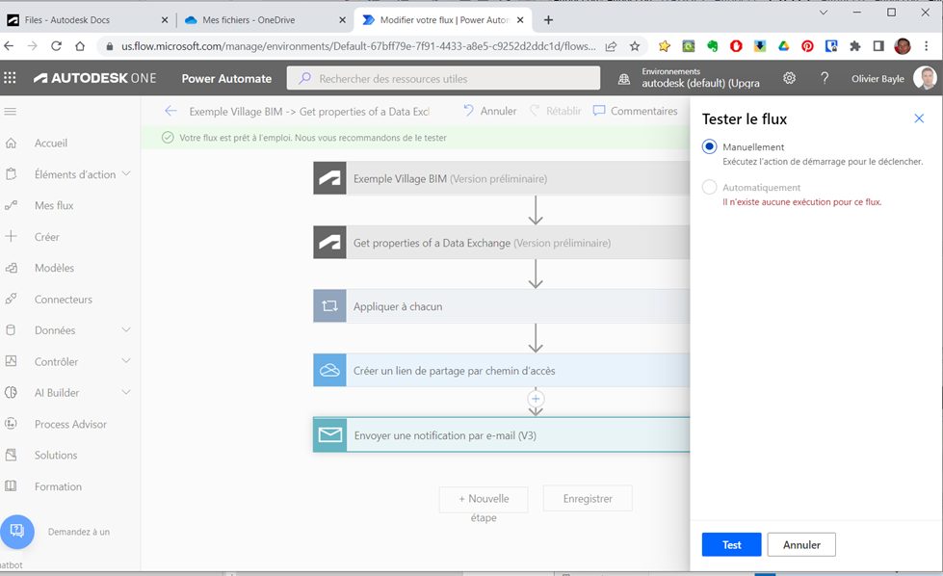Screen dimensions: 943x576
Task: Share this page from the address bar
Action: coord(611,46)
